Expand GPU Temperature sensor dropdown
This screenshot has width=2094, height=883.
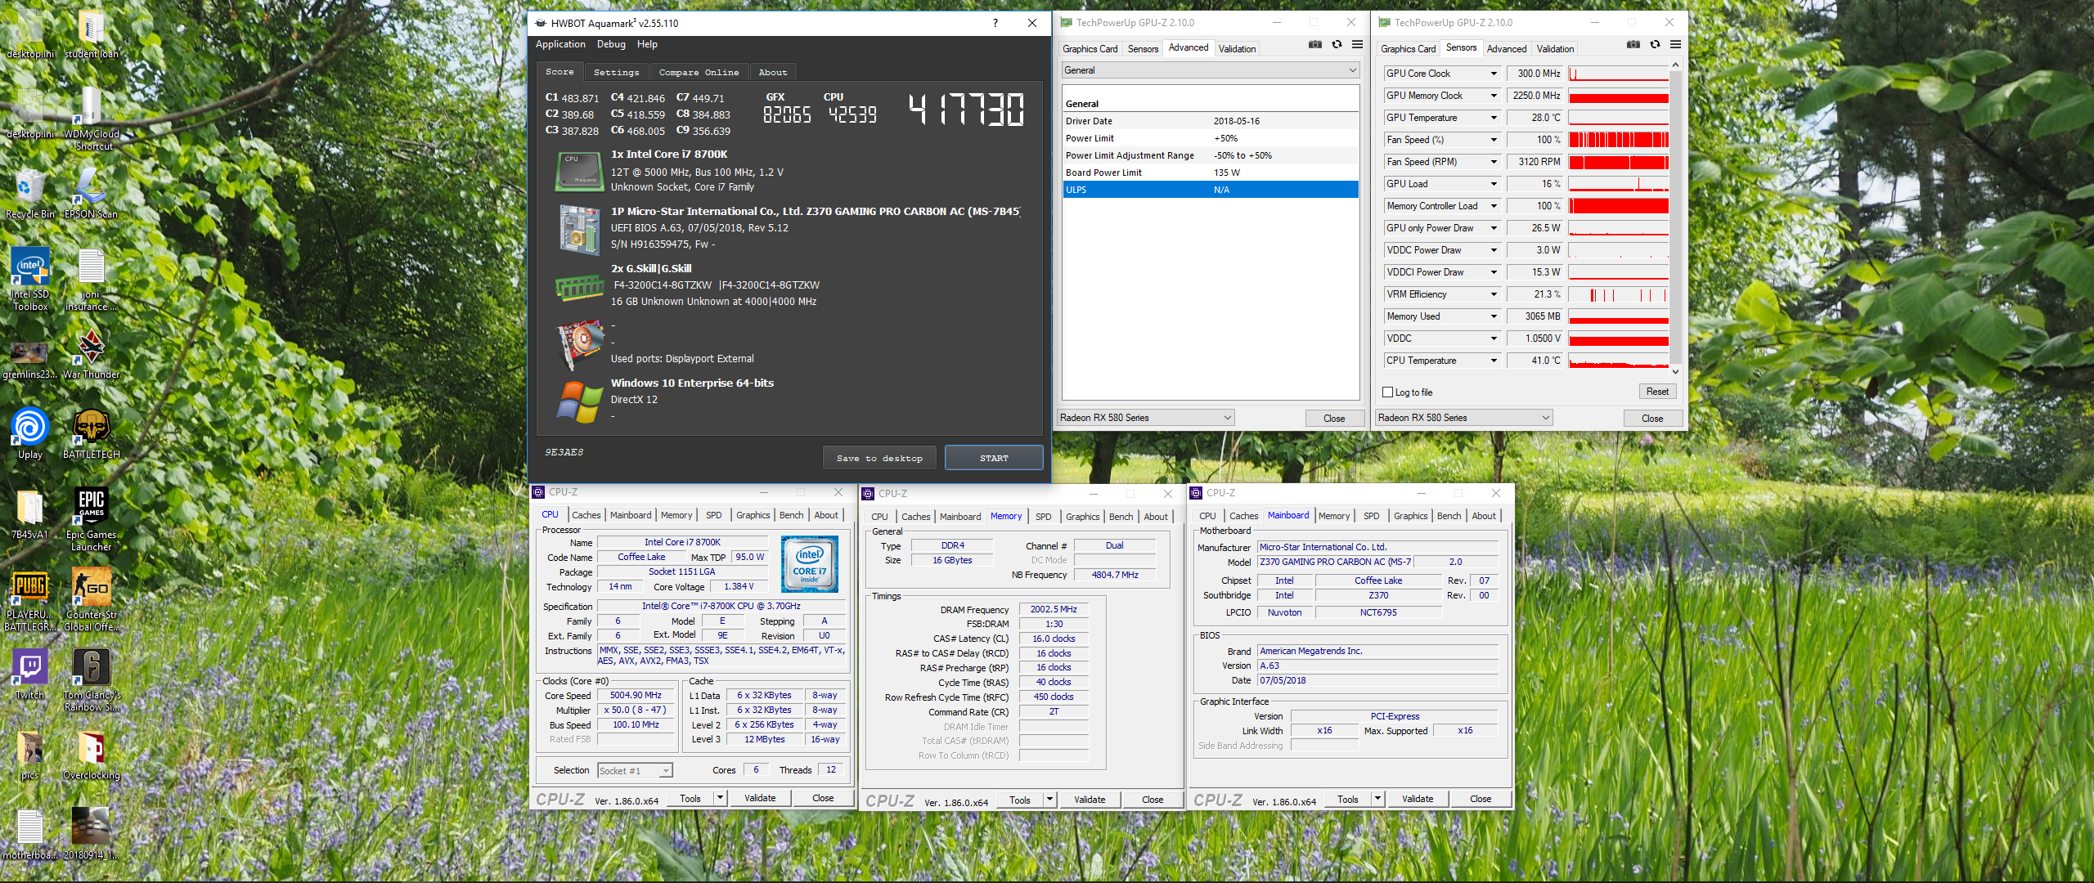(x=1494, y=118)
